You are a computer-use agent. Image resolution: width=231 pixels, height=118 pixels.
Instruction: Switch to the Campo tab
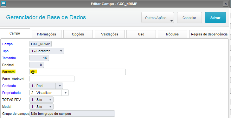point(15,33)
